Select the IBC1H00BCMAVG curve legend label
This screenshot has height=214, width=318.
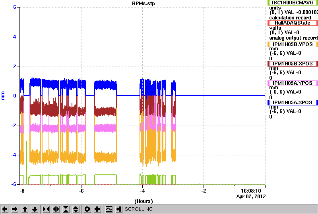point(293,3)
